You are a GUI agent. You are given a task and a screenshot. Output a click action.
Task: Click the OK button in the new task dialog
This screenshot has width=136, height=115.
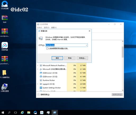[57, 58]
